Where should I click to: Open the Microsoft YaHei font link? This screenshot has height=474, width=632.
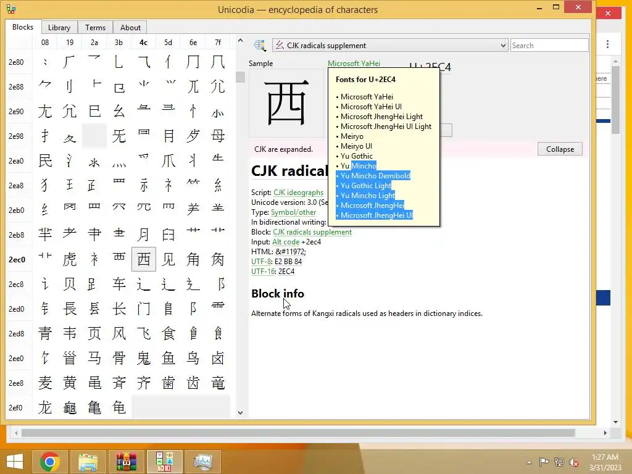(354, 64)
